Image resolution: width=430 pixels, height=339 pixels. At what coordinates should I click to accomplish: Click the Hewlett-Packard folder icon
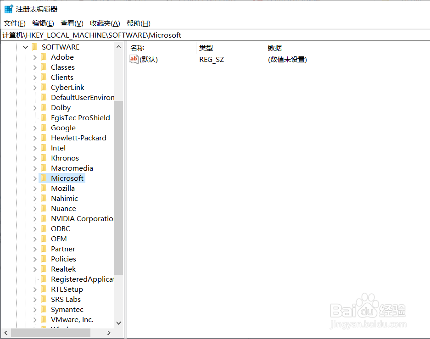[44, 138]
